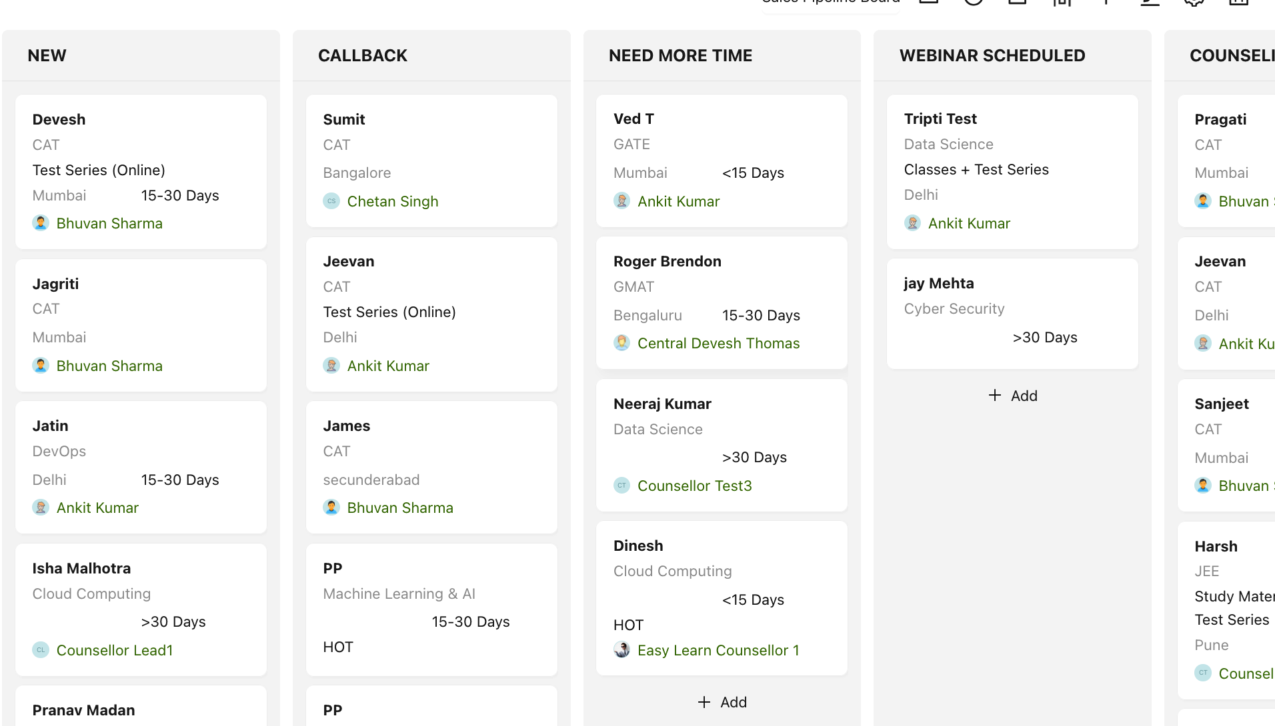Click Bhuvan Sharma's avatar on James card
The height and width of the screenshot is (726, 1275).
click(x=331, y=508)
